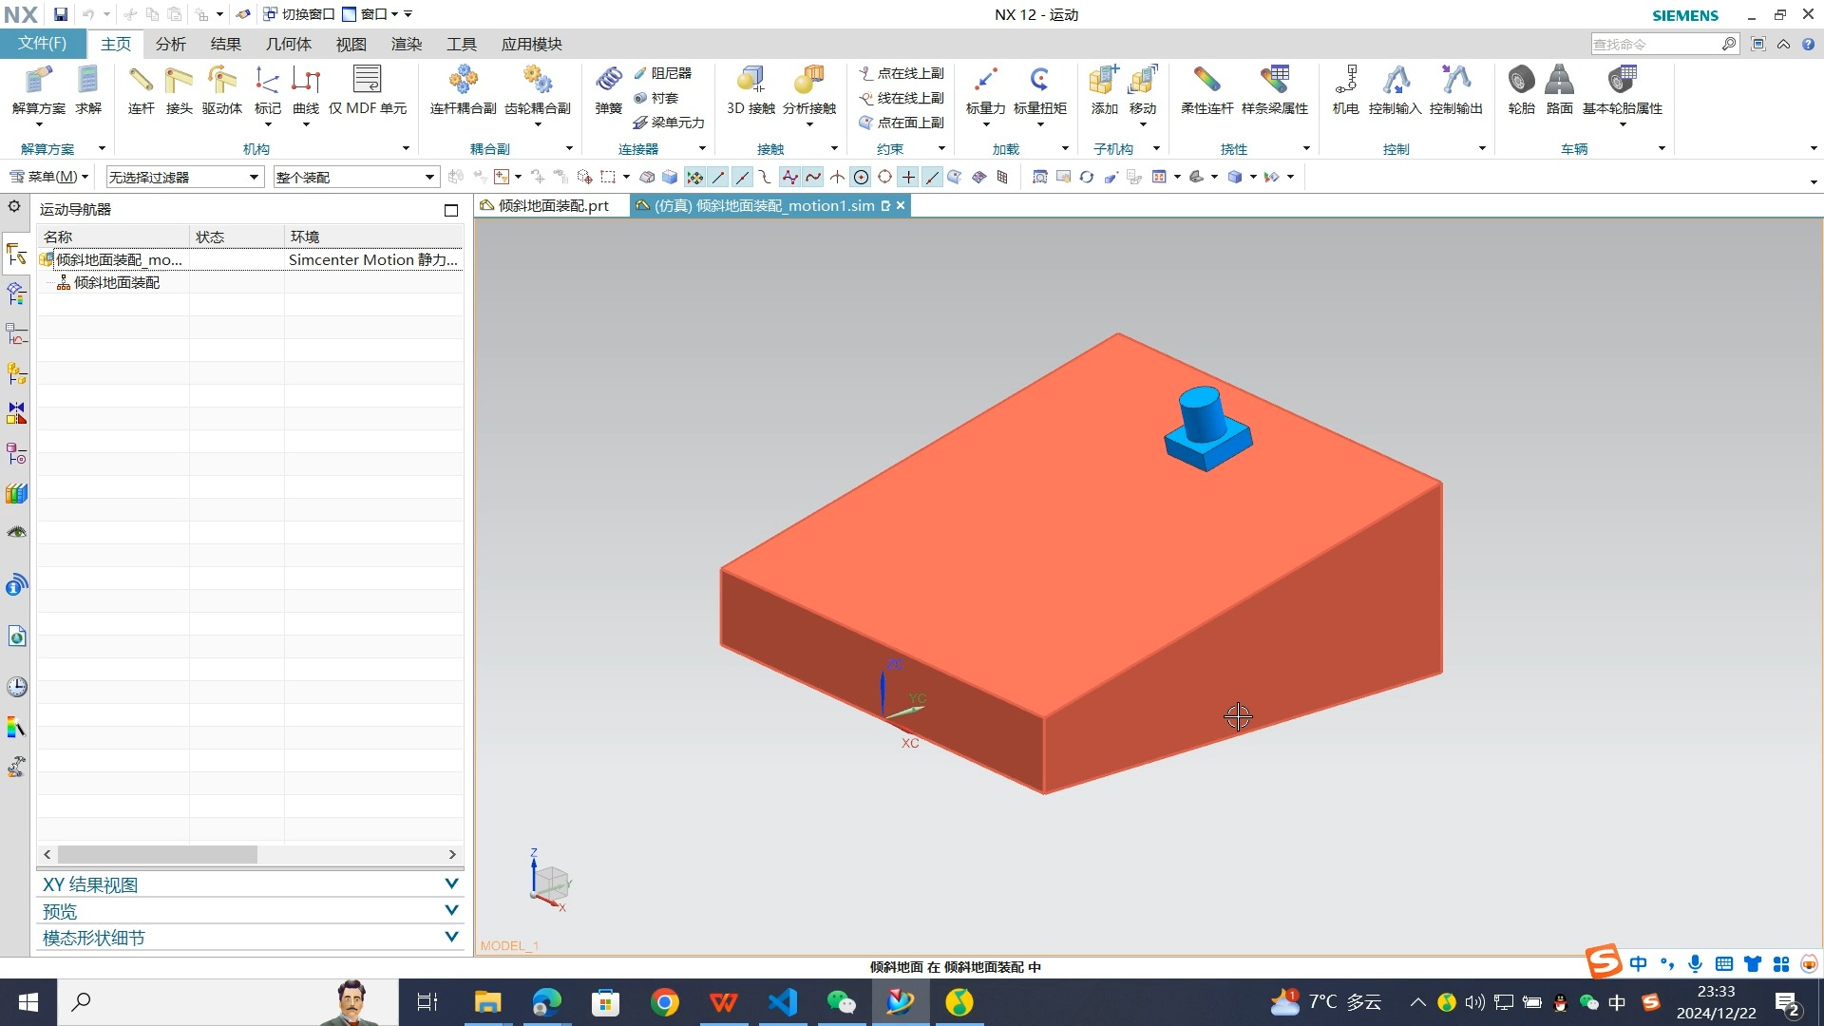Select 线在线上副 constraint
The width and height of the screenshot is (1824, 1026).
902,98
